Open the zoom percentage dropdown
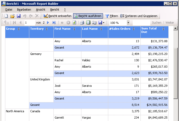Screen dimensions: 179x121 (128, 23)
